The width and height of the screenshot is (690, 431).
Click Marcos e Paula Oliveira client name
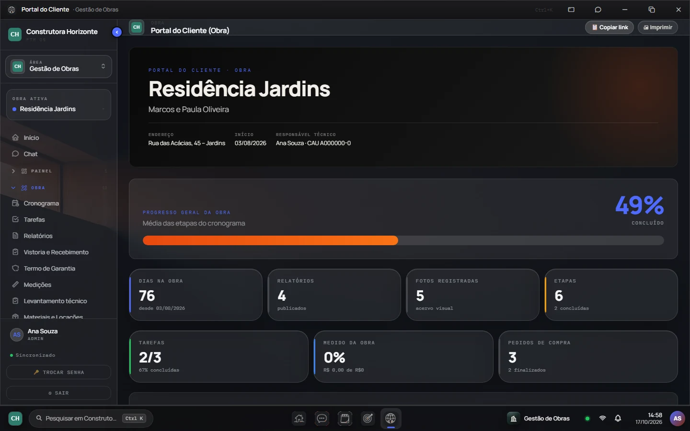tap(188, 110)
